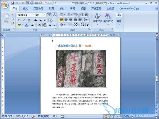Click the 字数: 1,415 word count

pyautogui.click(x=22, y=116)
